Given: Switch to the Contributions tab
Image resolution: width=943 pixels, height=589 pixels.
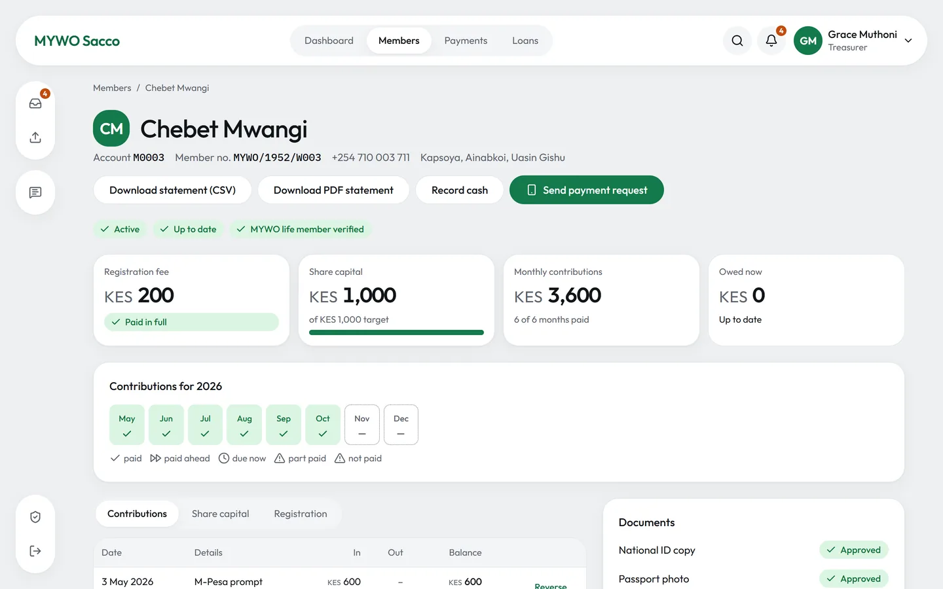Looking at the screenshot, I should [137, 514].
